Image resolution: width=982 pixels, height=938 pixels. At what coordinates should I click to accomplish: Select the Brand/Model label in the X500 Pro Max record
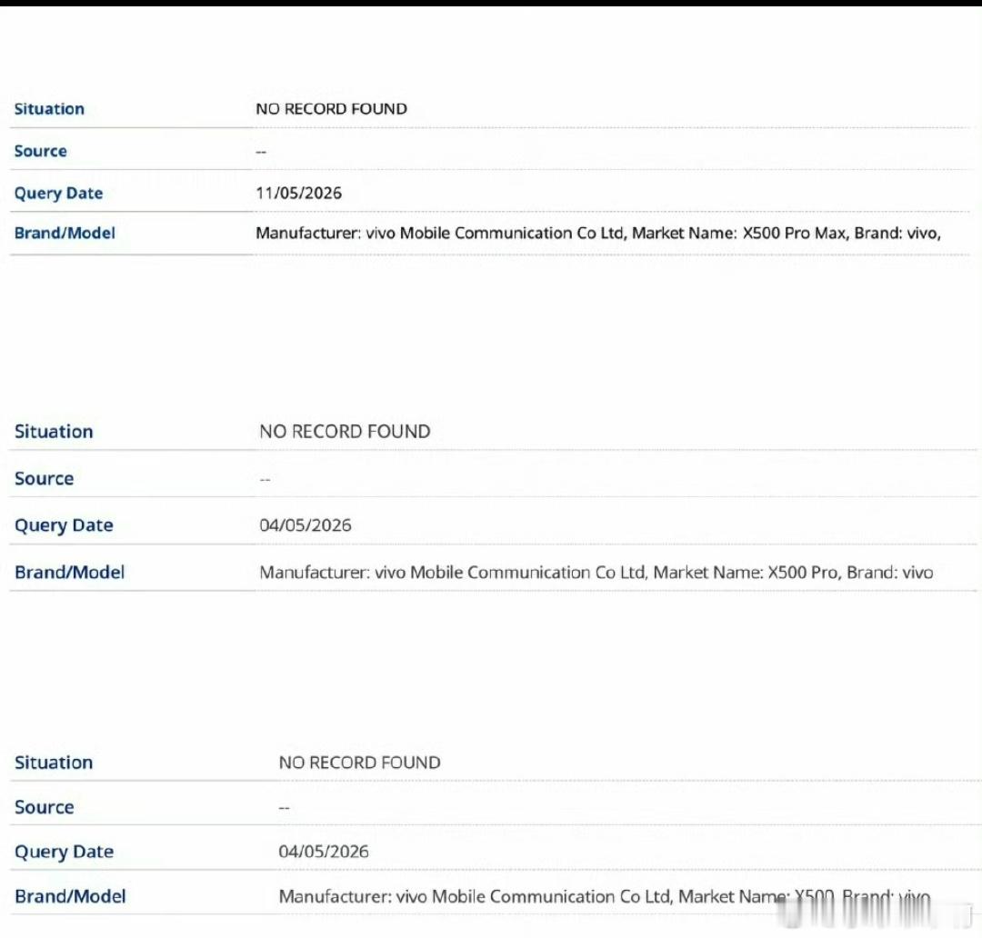[65, 233]
